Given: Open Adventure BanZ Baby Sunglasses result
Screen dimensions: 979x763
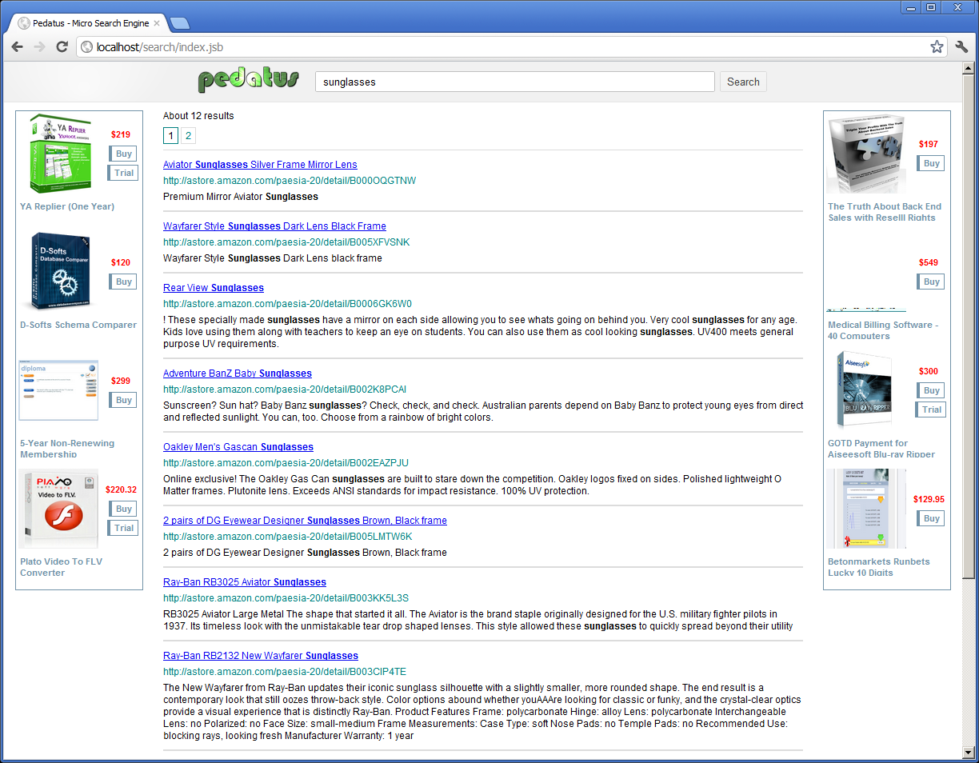Looking at the screenshot, I should (x=238, y=374).
